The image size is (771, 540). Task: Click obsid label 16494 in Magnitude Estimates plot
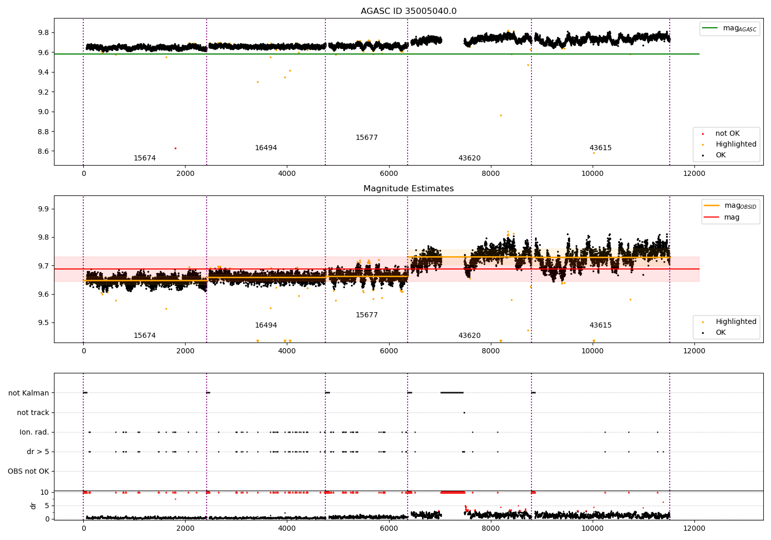(266, 326)
